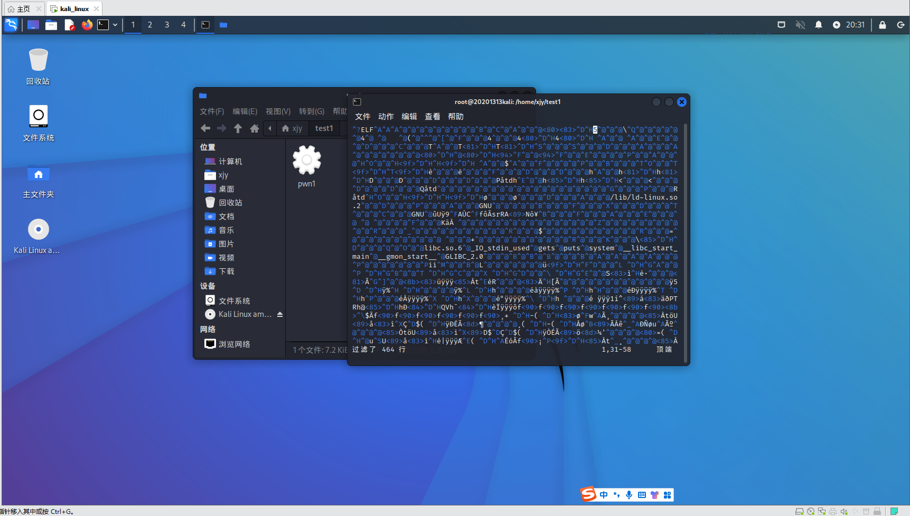
Task: Open the terminal's 帮助 menu
Action: [x=456, y=117]
